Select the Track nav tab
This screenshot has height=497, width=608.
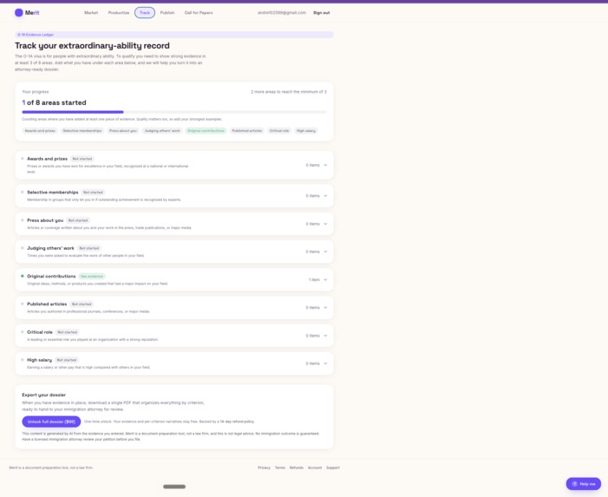pyautogui.click(x=145, y=13)
